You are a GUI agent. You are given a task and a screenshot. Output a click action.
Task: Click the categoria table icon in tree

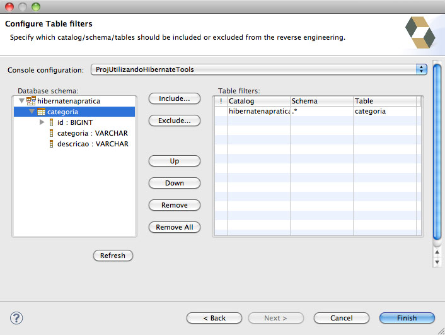point(41,112)
